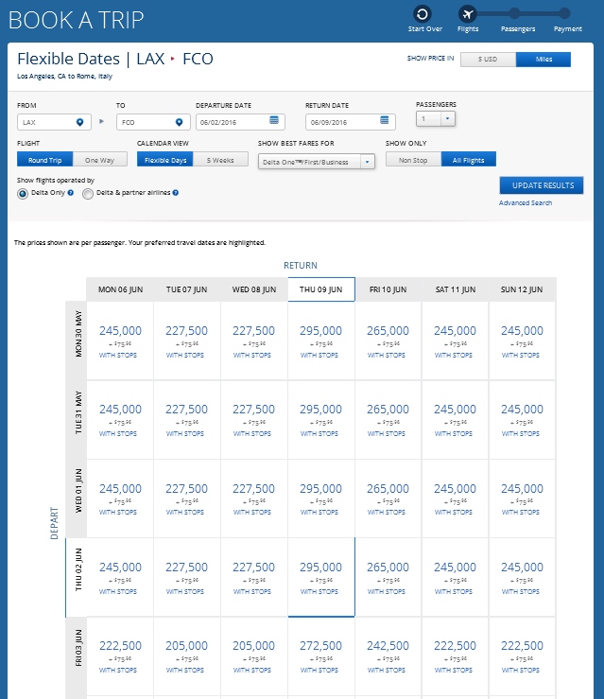The height and width of the screenshot is (699, 604).
Task: Expand the Passengers count dropdown
Action: pyautogui.click(x=447, y=118)
